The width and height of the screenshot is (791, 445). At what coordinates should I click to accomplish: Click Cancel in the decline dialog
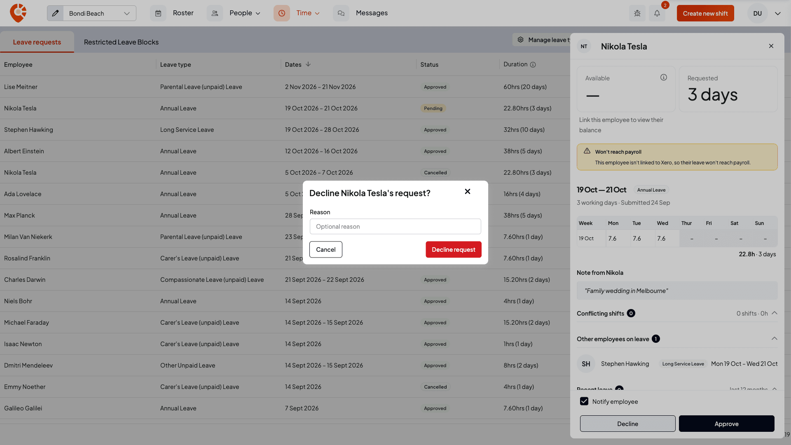[x=326, y=250]
